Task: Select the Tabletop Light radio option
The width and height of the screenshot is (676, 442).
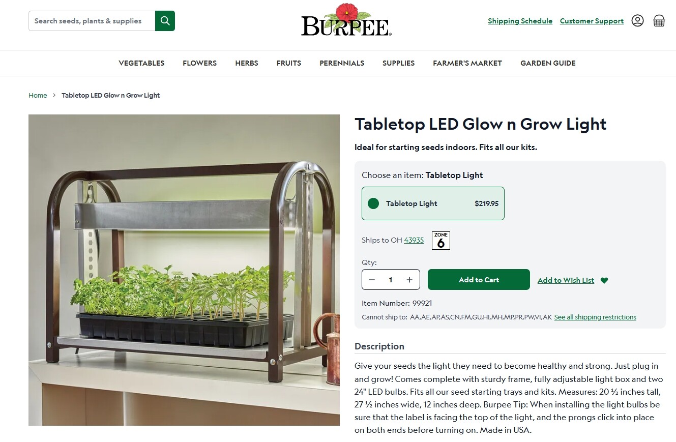Action: click(x=433, y=203)
